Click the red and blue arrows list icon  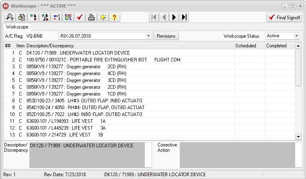tap(57, 17)
